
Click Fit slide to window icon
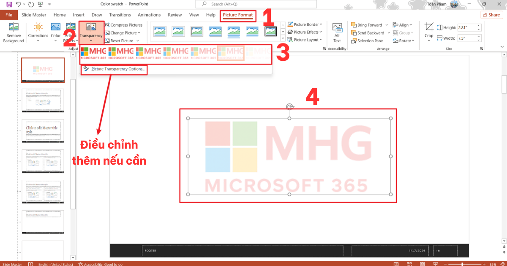coord(502,264)
